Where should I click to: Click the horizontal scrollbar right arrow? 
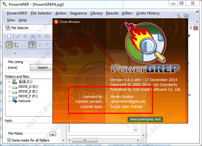138,140
